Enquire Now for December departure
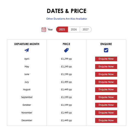 [x=106, y=120]
